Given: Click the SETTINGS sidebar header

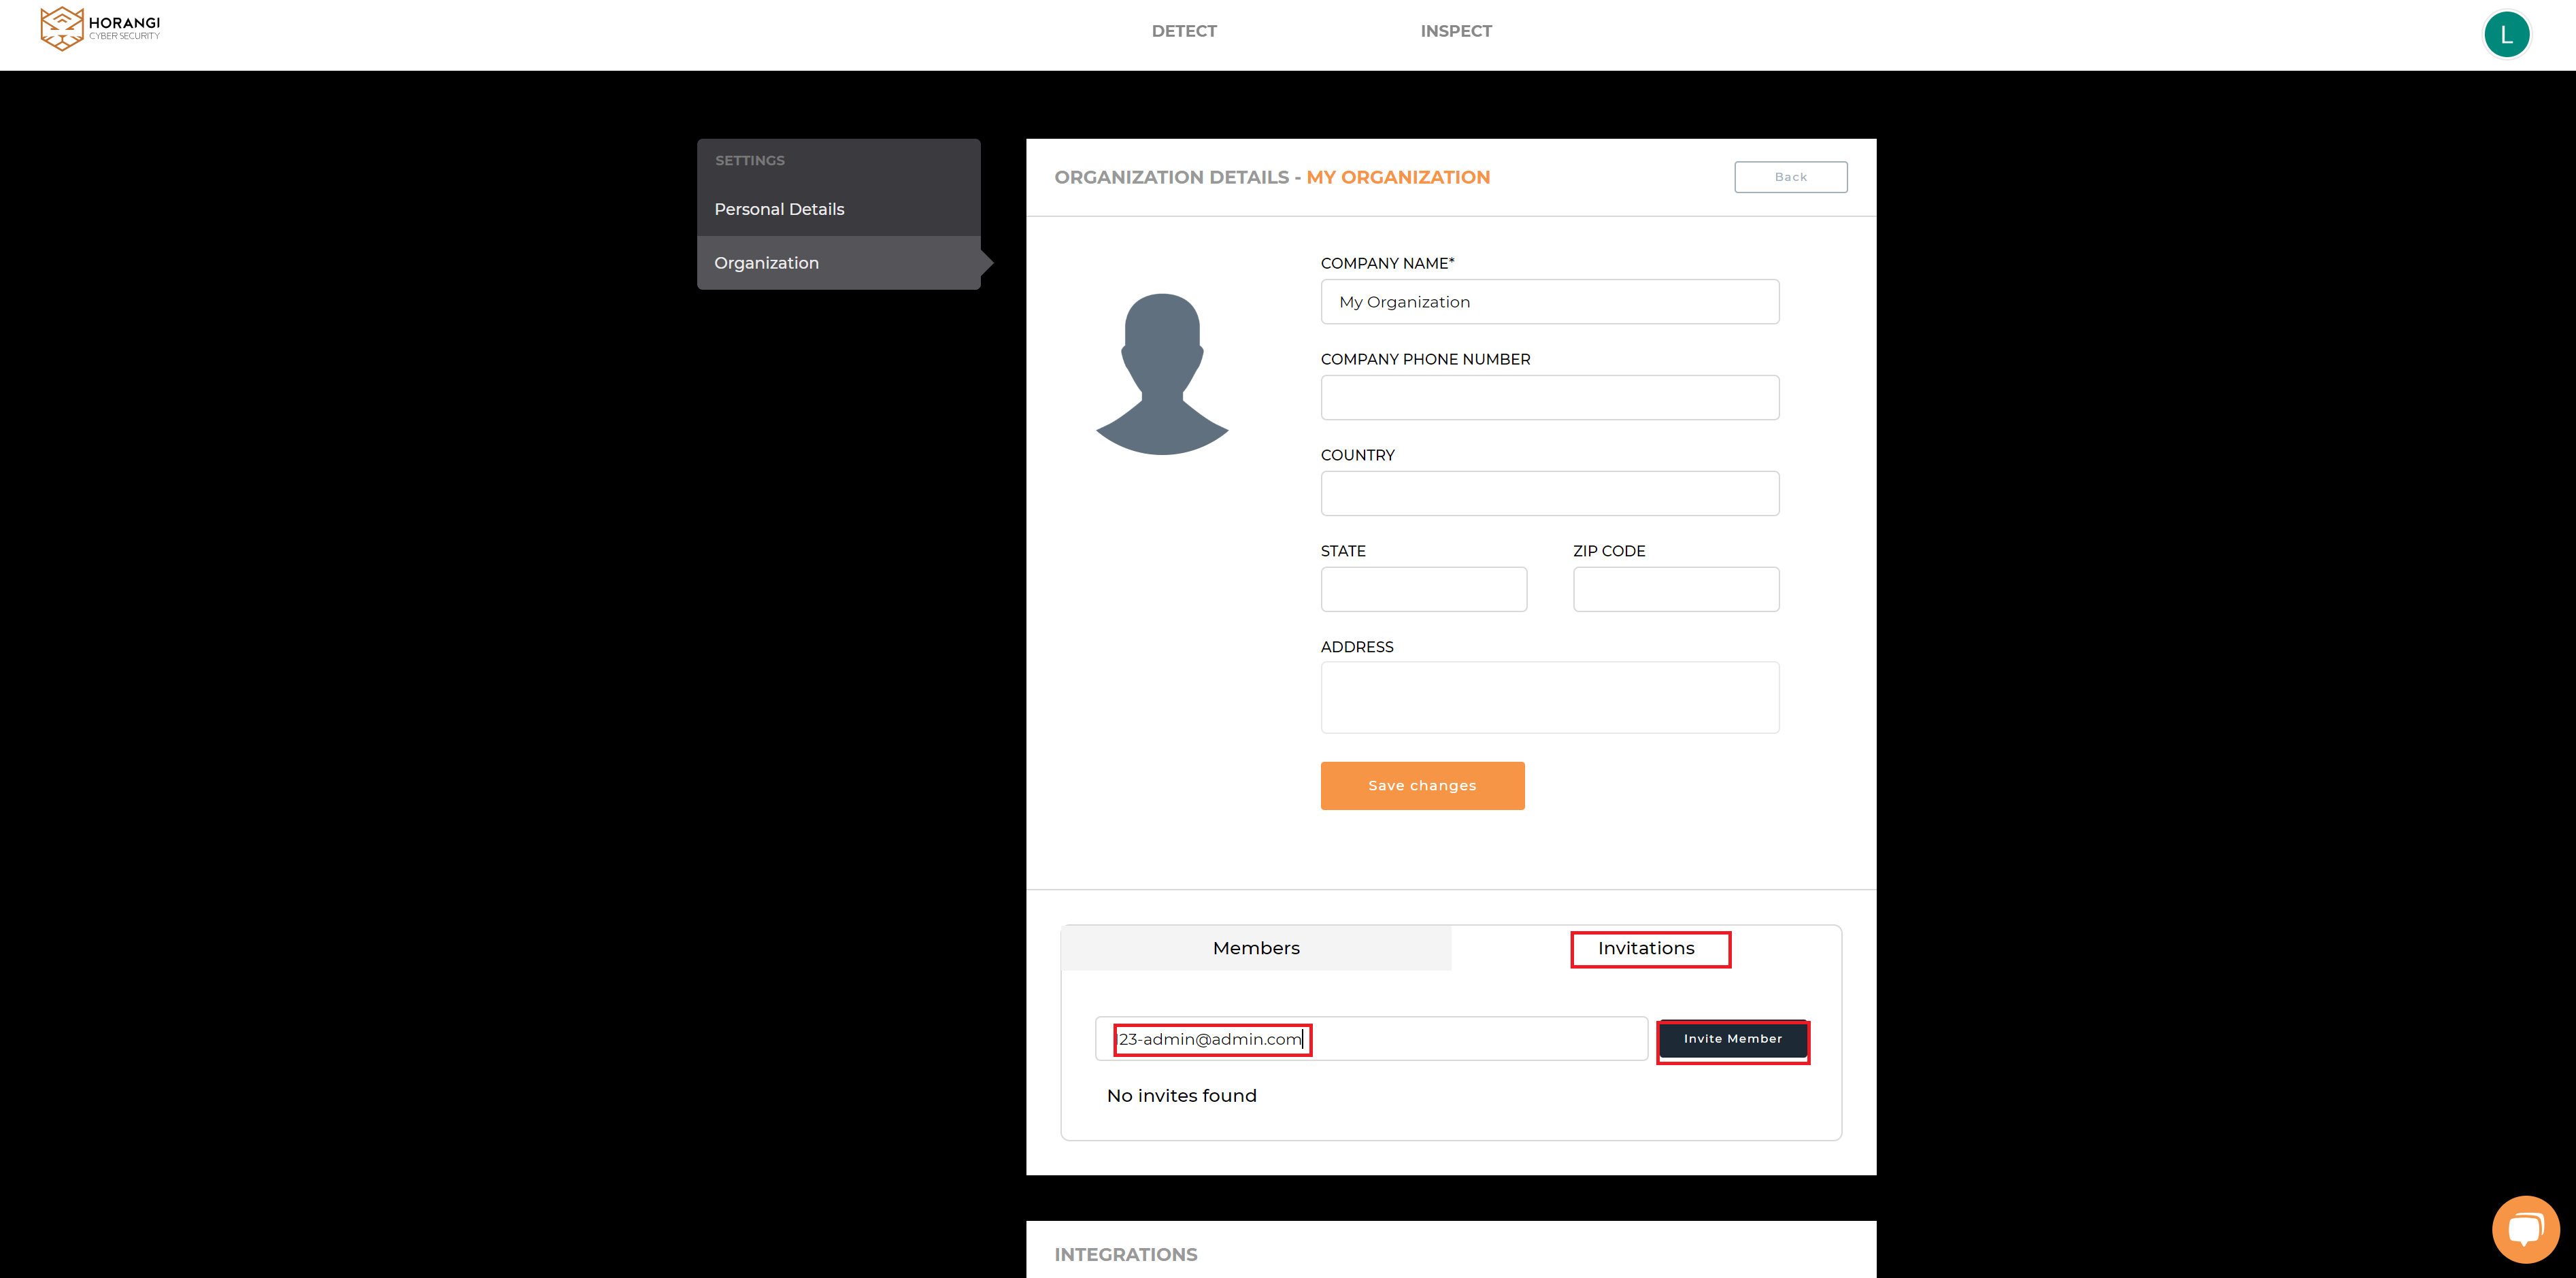Looking at the screenshot, I should coord(750,161).
